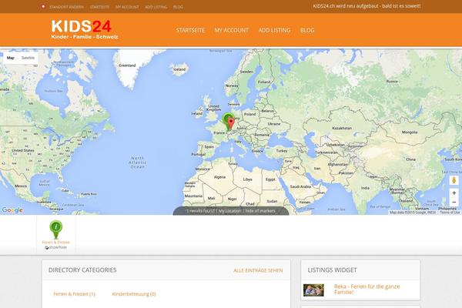Open Ferien & Freizeit (1) category
This screenshot has width=462, height=308.
74,294
